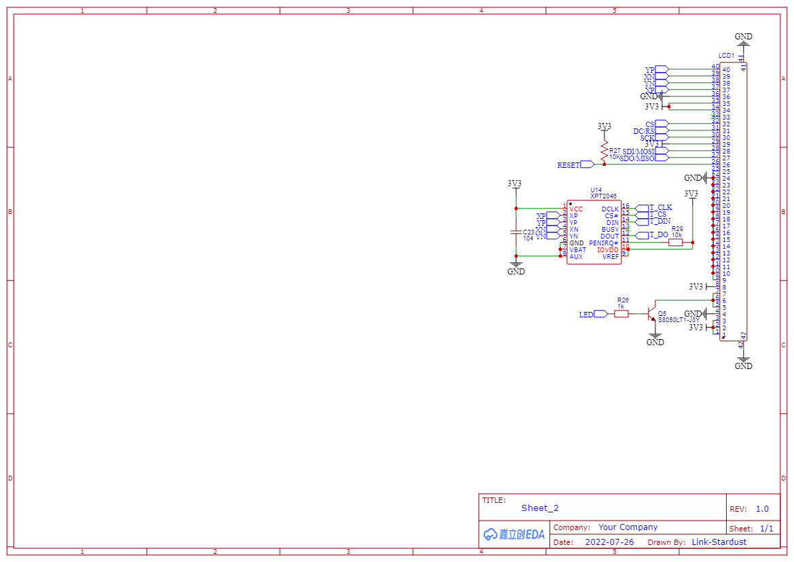
Task: Click the red VCC pin name
Action: 576,209
